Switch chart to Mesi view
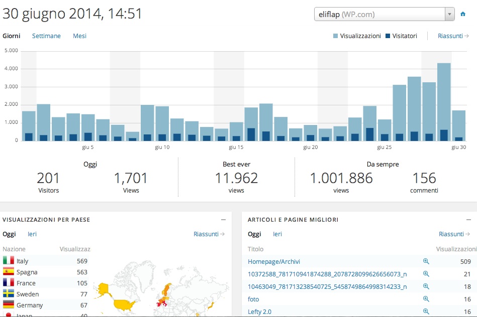477x317 pixels. click(79, 36)
